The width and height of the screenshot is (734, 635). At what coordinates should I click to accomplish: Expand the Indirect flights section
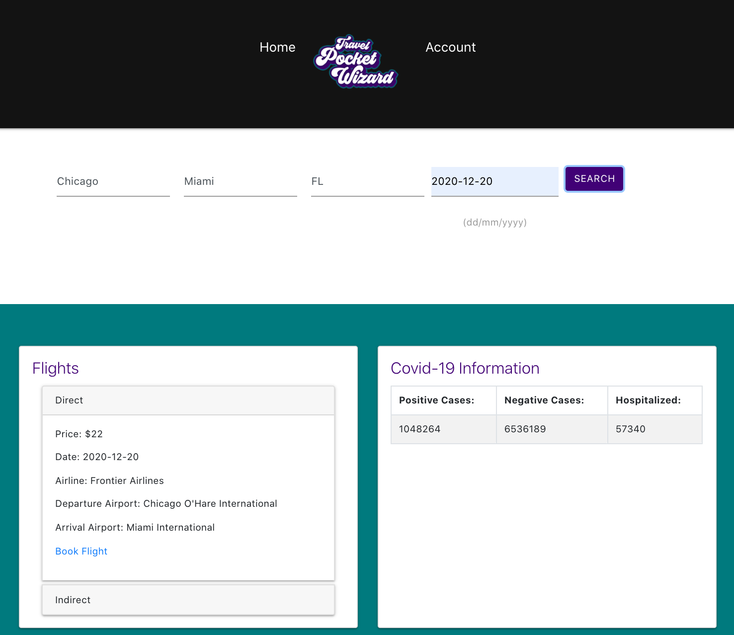tap(188, 600)
